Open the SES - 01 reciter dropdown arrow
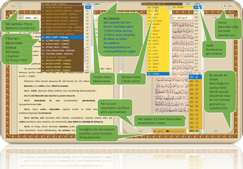The image size is (243, 169). click(200, 131)
